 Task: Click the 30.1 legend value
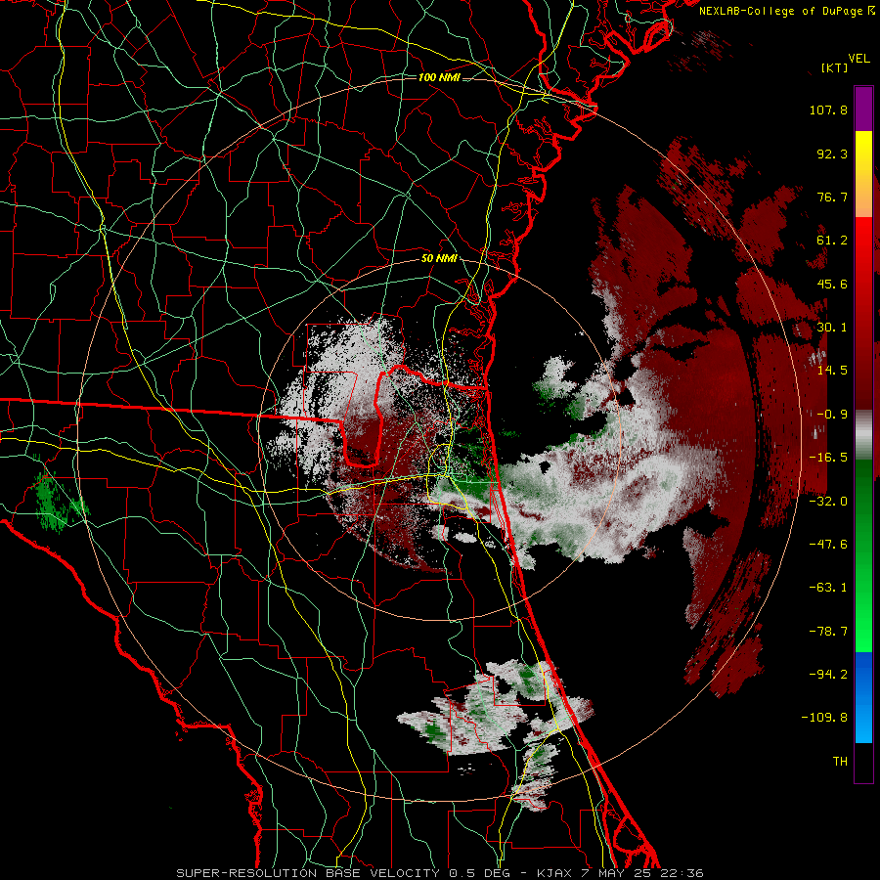click(x=832, y=328)
